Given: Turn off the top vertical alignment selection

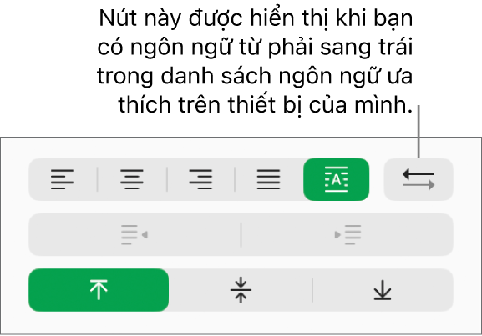Looking at the screenshot, I should [x=99, y=290].
